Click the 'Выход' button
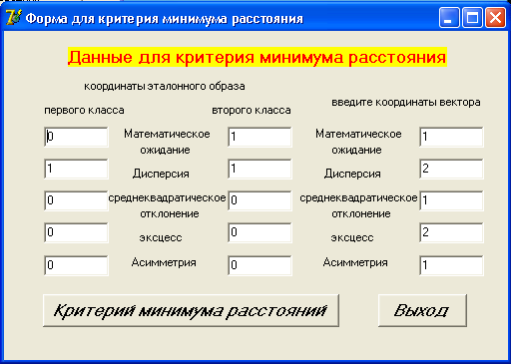This screenshot has height=364, width=511. coord(422,310)
